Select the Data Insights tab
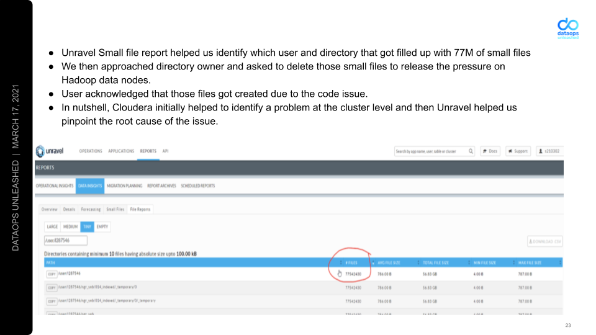 [90, 185]
